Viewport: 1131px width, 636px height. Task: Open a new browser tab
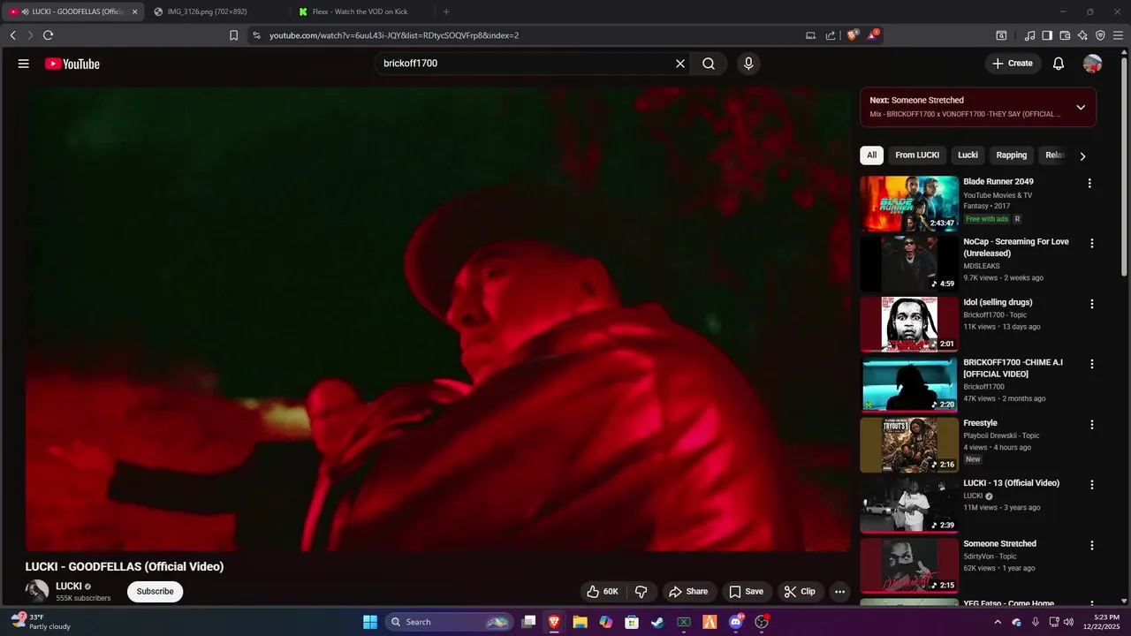(x=445, y=11)
